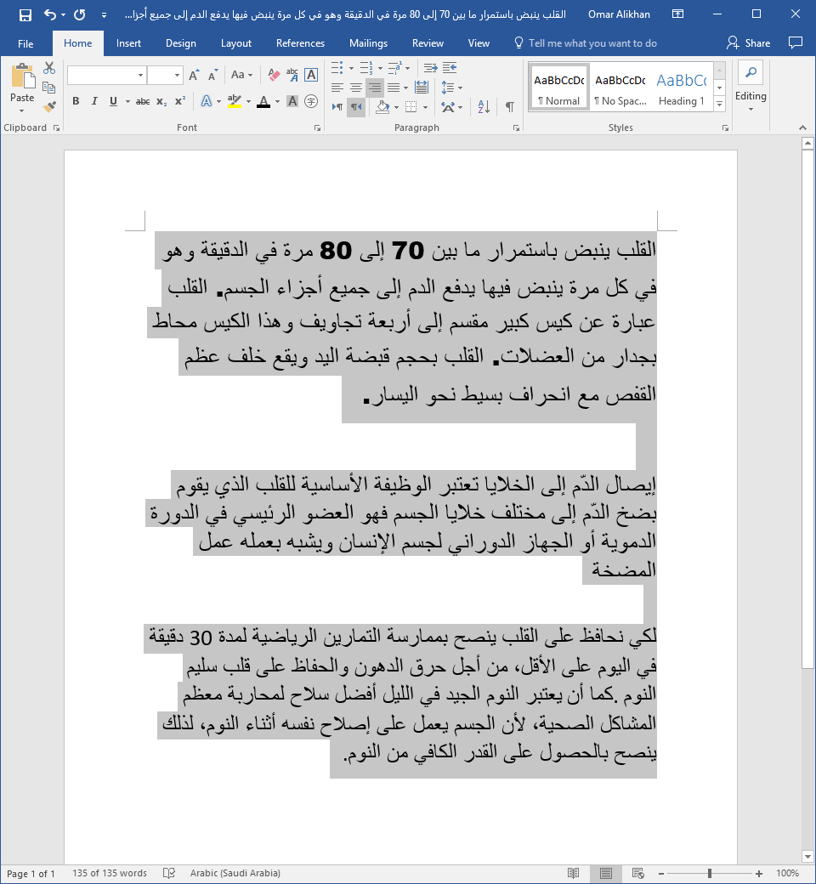Switch to the Mailings tab
The height and width of the screenshot is (884, 816).
click(368, 43)
